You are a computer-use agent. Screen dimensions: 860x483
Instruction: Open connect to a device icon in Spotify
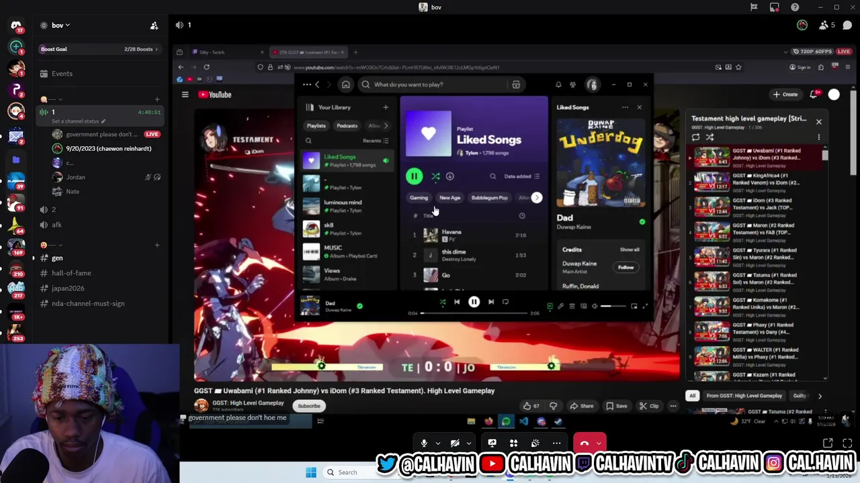point(584,306)
